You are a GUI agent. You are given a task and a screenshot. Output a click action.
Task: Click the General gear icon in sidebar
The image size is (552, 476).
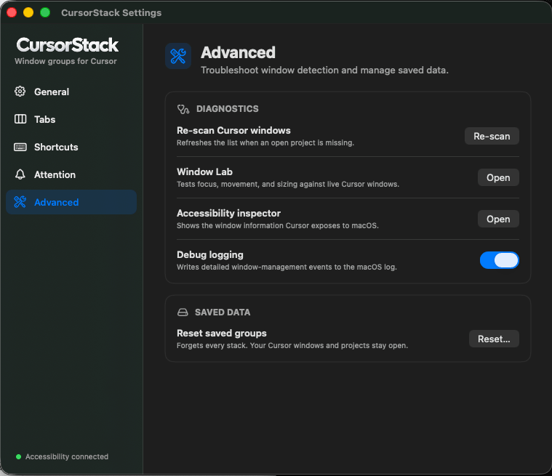click(20, 92)
